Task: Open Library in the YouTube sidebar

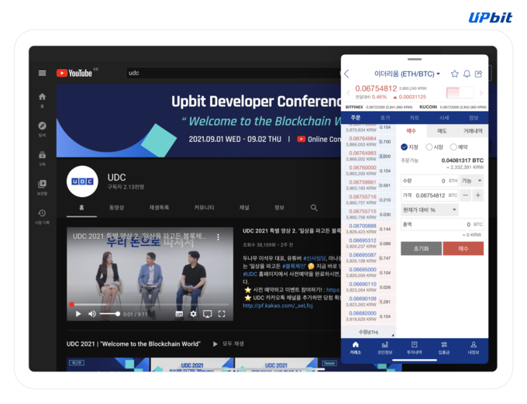Action: click(42, 188)
